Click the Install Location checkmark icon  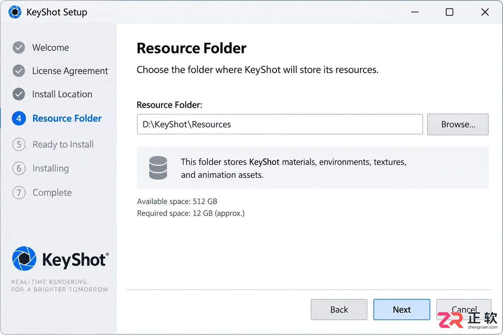click(x=19, y=94)
